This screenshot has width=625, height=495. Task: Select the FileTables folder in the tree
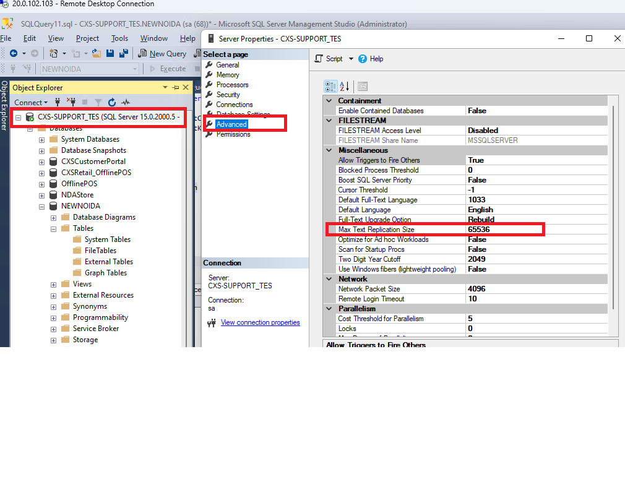pyautogui.click(x=100, y=251)
